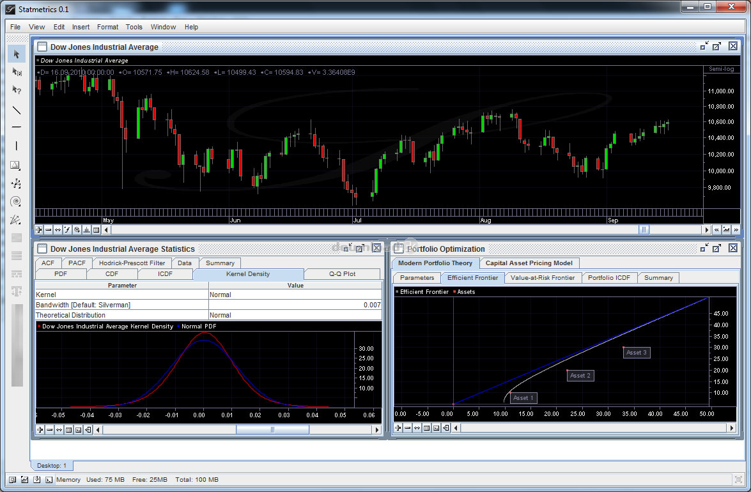This screenshot has height=492, width=751.
Task: Click the Kernel value cell 'Normal'
Action: [295, 295]
